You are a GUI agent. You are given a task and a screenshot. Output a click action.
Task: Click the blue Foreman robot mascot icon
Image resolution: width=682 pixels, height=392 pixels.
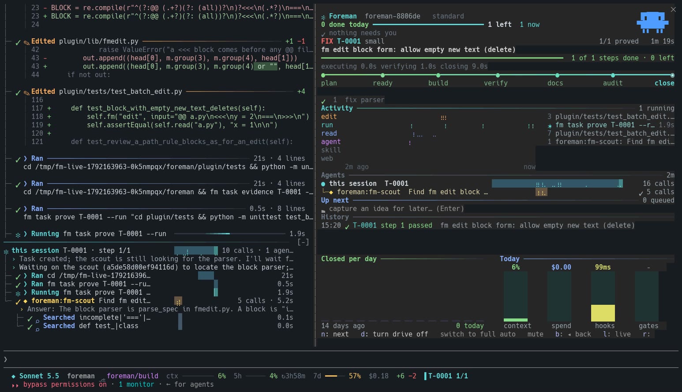click(652, 23)
